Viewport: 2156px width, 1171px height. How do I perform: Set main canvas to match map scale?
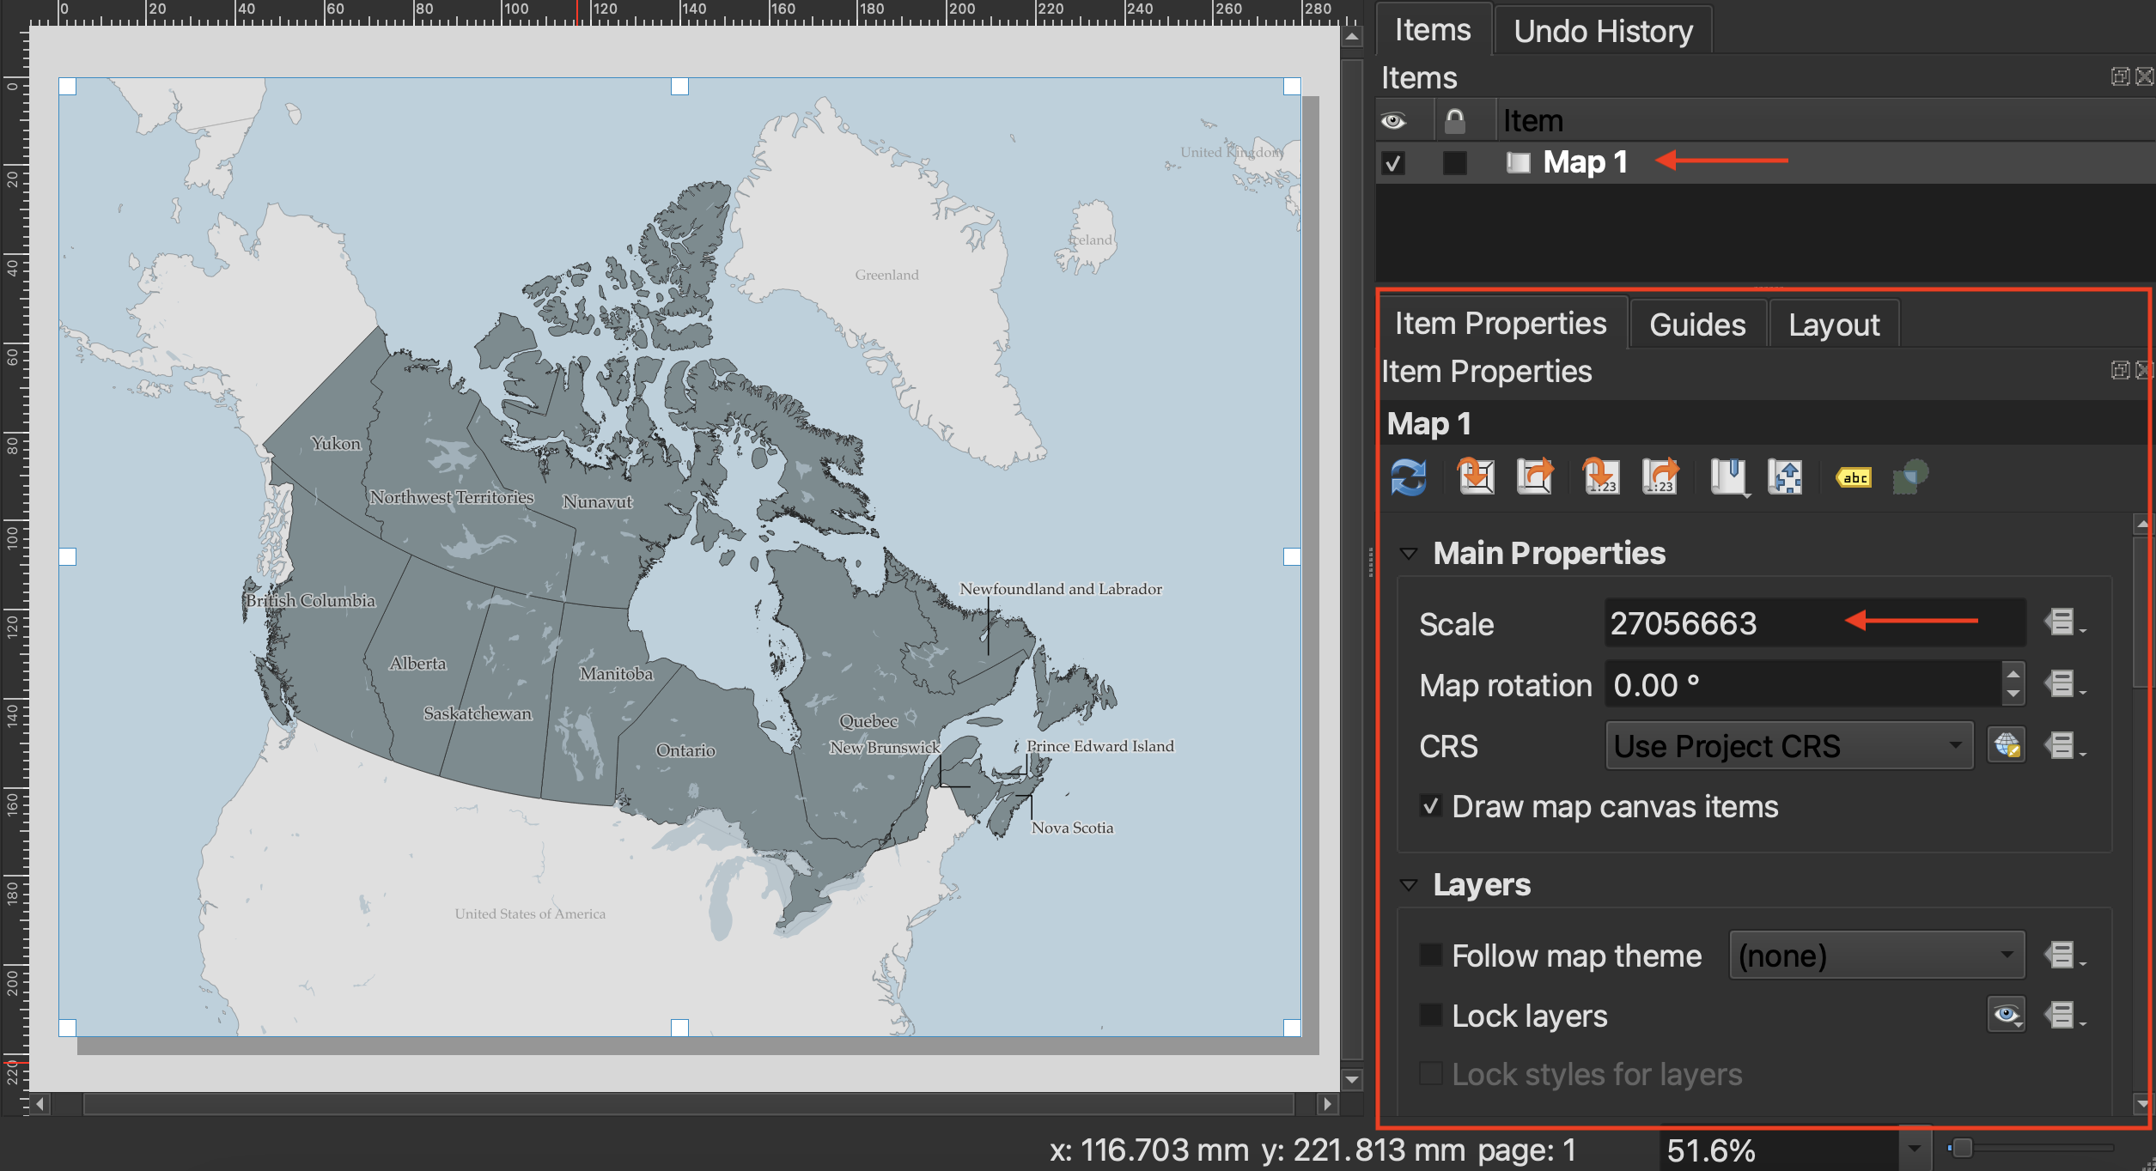click(x=1660, y=476)
